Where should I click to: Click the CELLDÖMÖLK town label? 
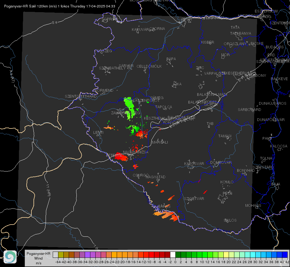coord(149,66)
